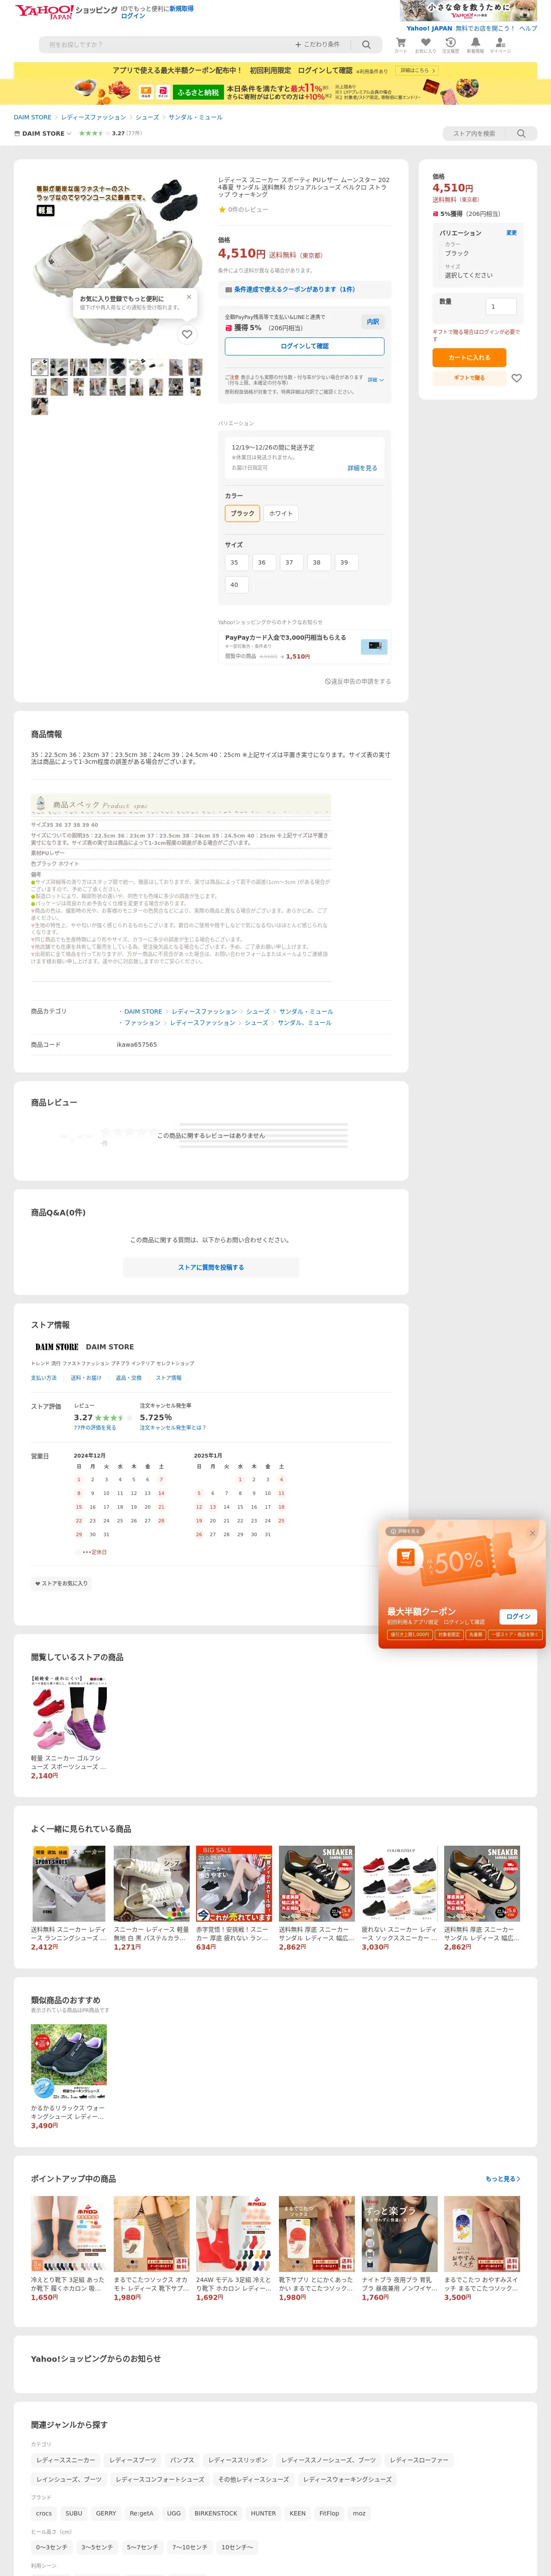Click ログイン on coupon popup
Image resolution: width=551 pixels, height=2576 pixels.
click(x=518, y=1616)
